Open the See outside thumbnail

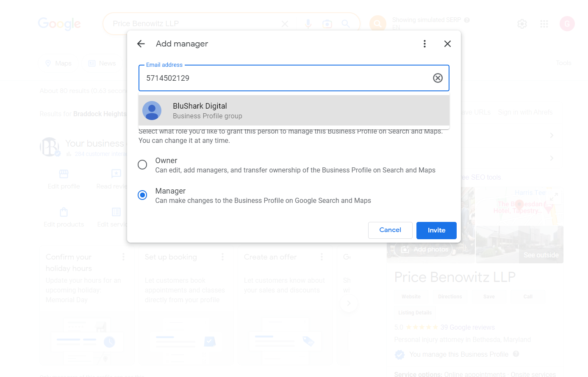point(520,244)
